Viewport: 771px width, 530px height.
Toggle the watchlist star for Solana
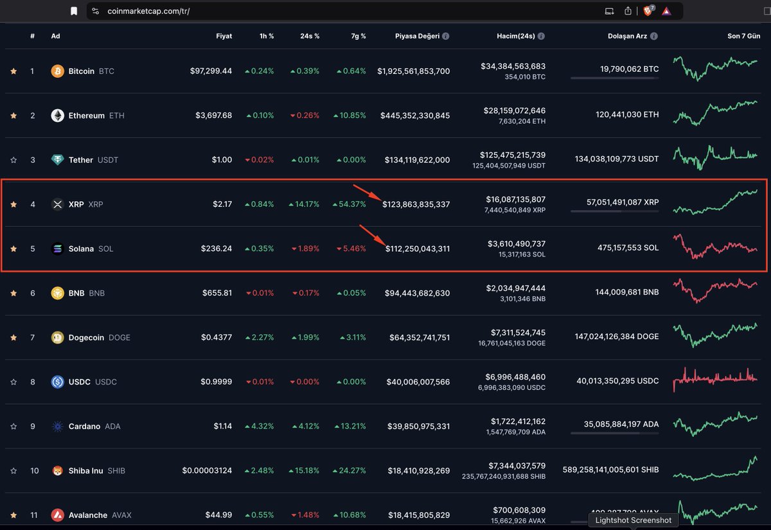(13, 249)
